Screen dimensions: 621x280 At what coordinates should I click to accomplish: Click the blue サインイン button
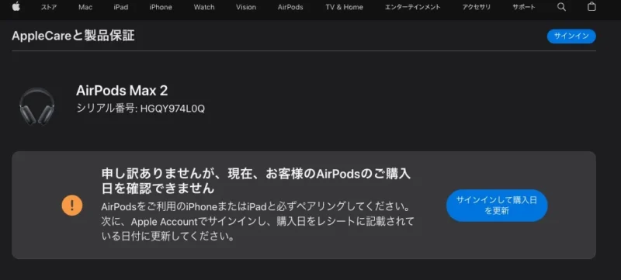(x=571, y=36)
